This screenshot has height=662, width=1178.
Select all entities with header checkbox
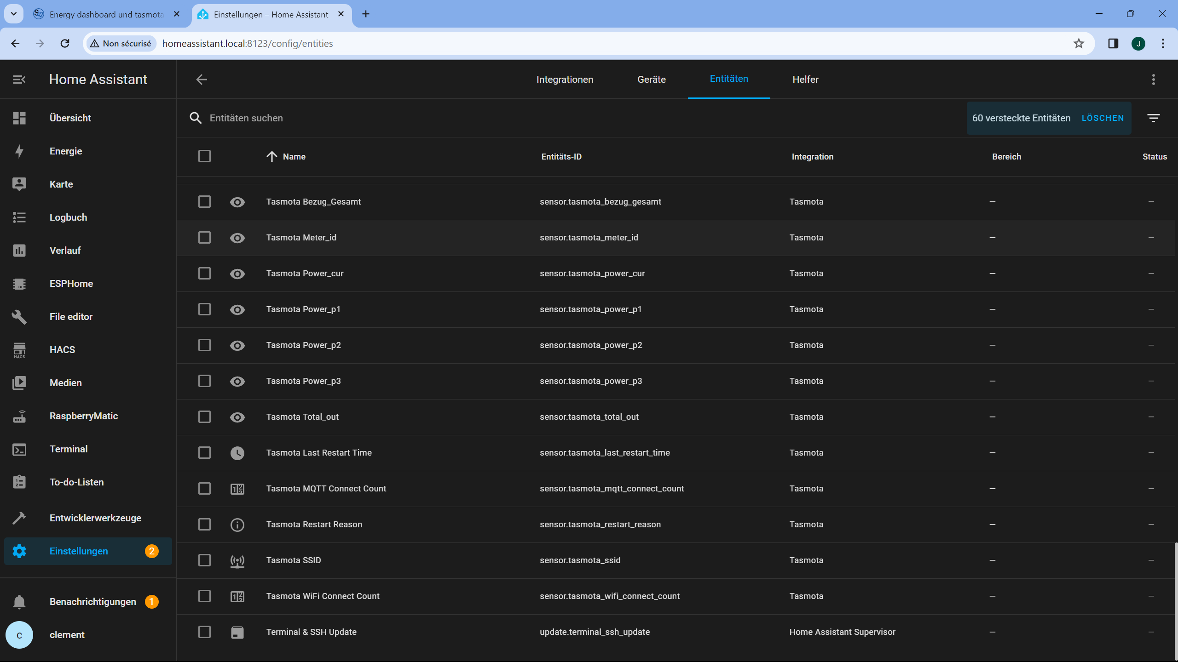click(x=204, y=156)
